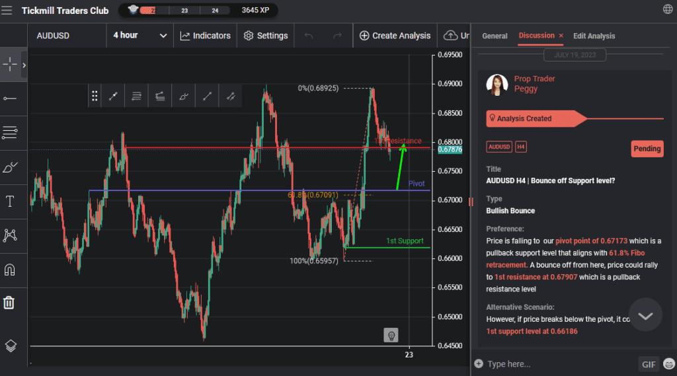
Task: Click the trash delete drawings icon
Action: pyautogui.click(x=9, y=303)
